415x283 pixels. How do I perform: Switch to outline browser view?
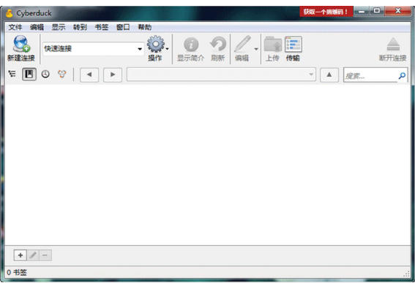click(x=12, y=74)
